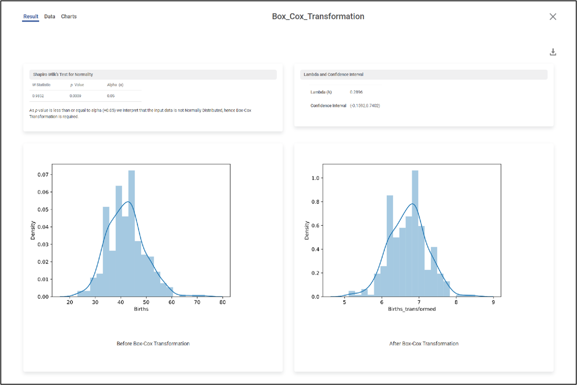Viewport: 577px width, 385px height.
Task: Select the Lambda and Confidence Interval header
Action: coord(333,75)
